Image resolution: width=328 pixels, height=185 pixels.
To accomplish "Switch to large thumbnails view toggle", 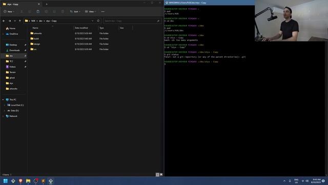I will [x=161, y=175].
